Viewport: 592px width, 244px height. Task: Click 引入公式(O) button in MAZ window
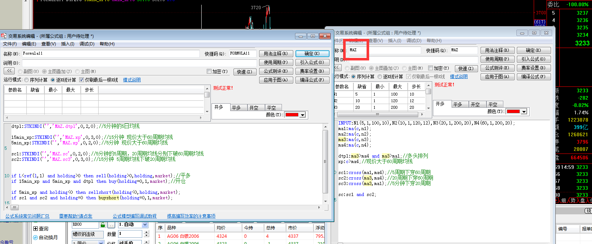534,59
